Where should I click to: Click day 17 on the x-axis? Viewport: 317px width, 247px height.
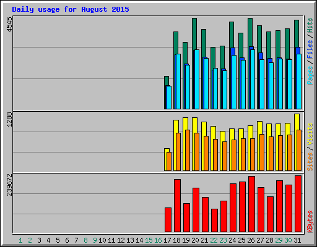pos(167,240)
